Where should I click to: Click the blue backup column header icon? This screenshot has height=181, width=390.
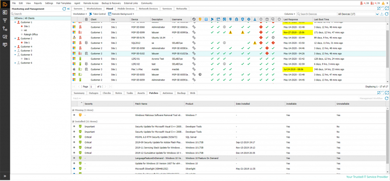[x=206, y=19]
